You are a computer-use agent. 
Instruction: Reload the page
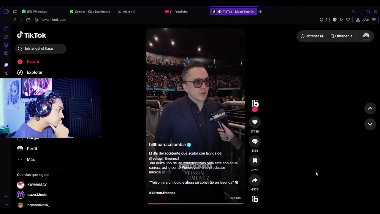(28, 20)
